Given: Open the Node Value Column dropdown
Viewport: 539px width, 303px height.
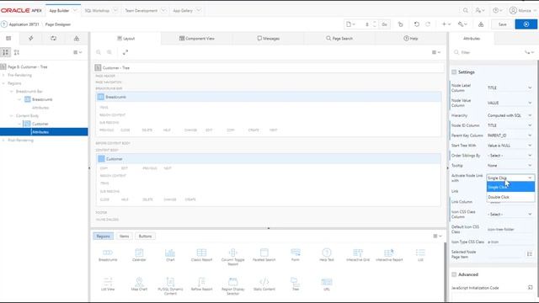Looking at the screenshot, I should click(510, 103).
